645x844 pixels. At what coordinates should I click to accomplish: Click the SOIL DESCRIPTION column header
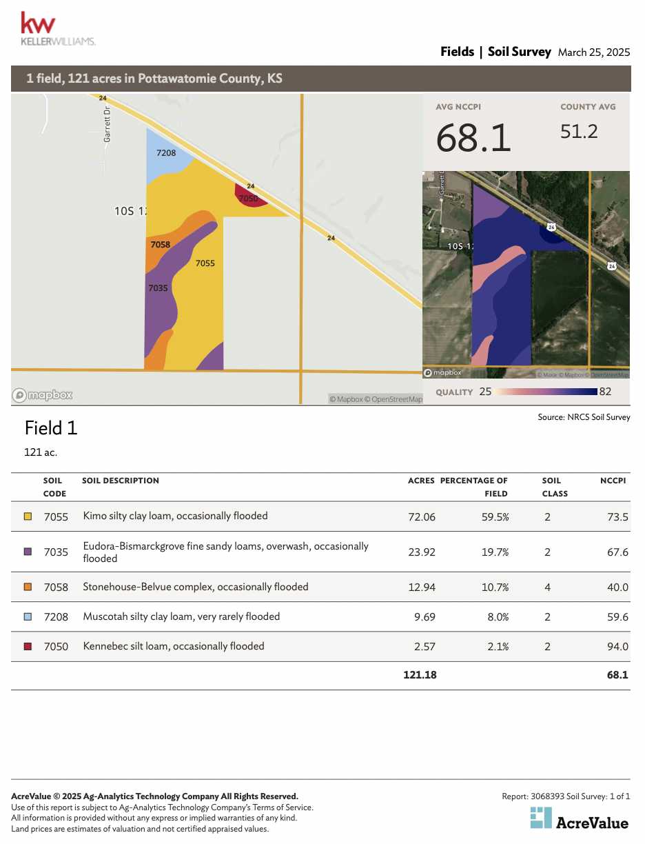tap(121, 481)
